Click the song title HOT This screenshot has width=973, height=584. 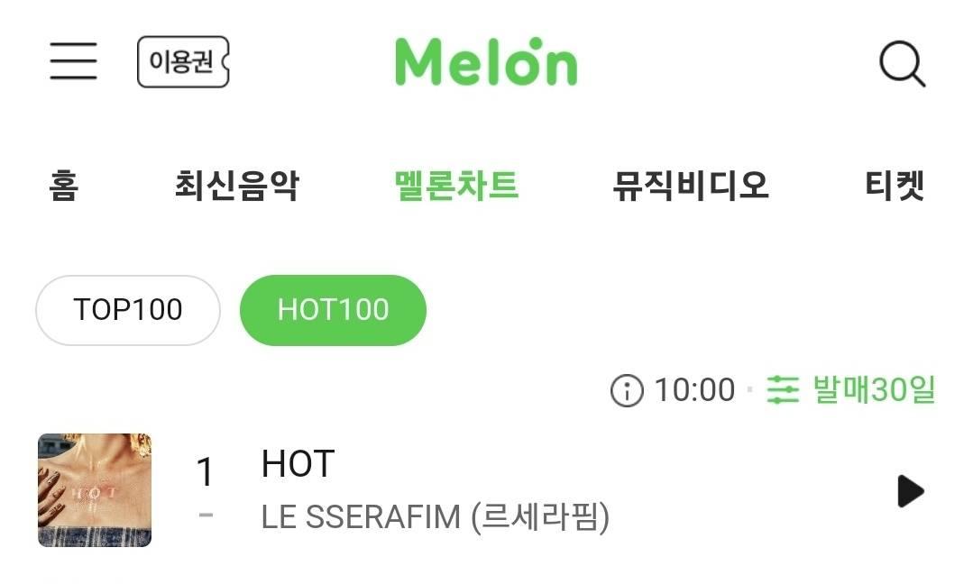(x=298, y=464)
